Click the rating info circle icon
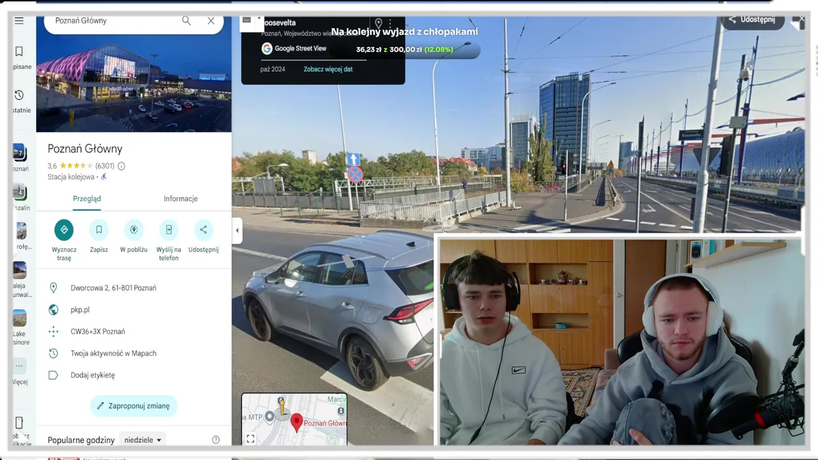The width and height of the screenshot is (818, 460). tap(121, 166)
